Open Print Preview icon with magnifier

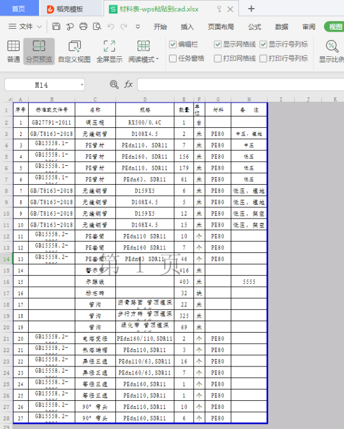[97, 26]
